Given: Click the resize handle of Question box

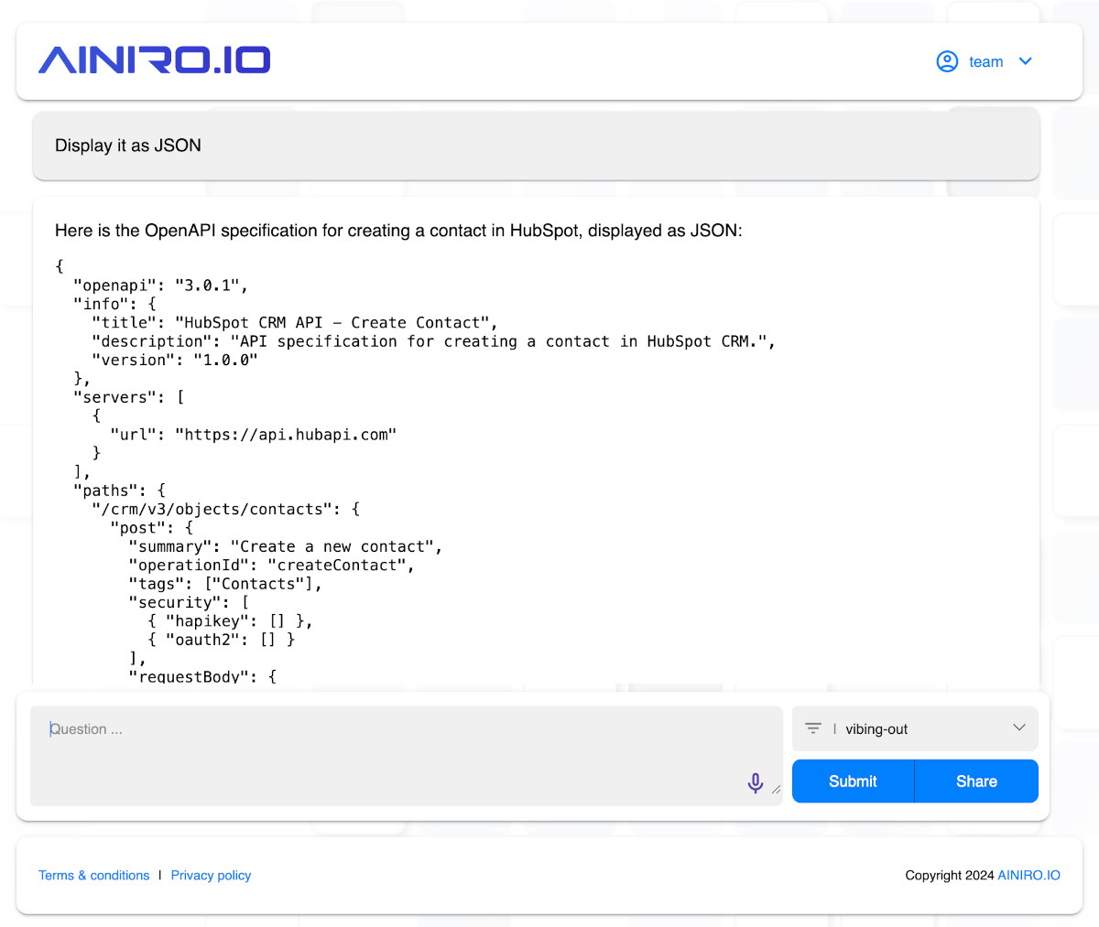Looking at the screenshot, I should pos(777,790).
